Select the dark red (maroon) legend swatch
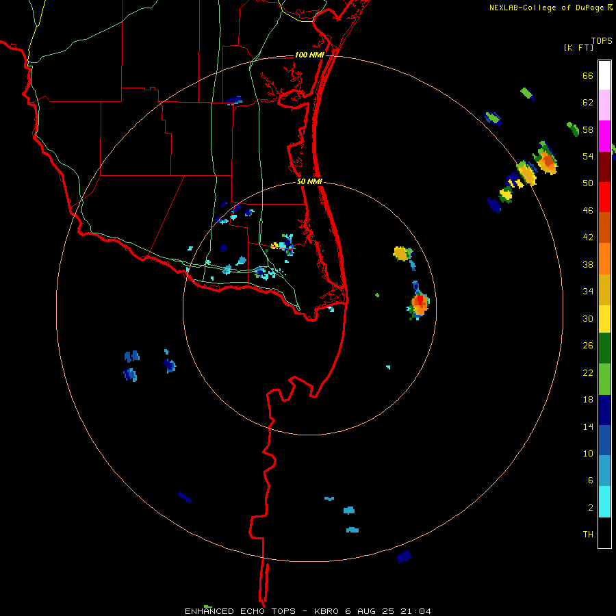616x616 pixels. (x=604, y=167)
